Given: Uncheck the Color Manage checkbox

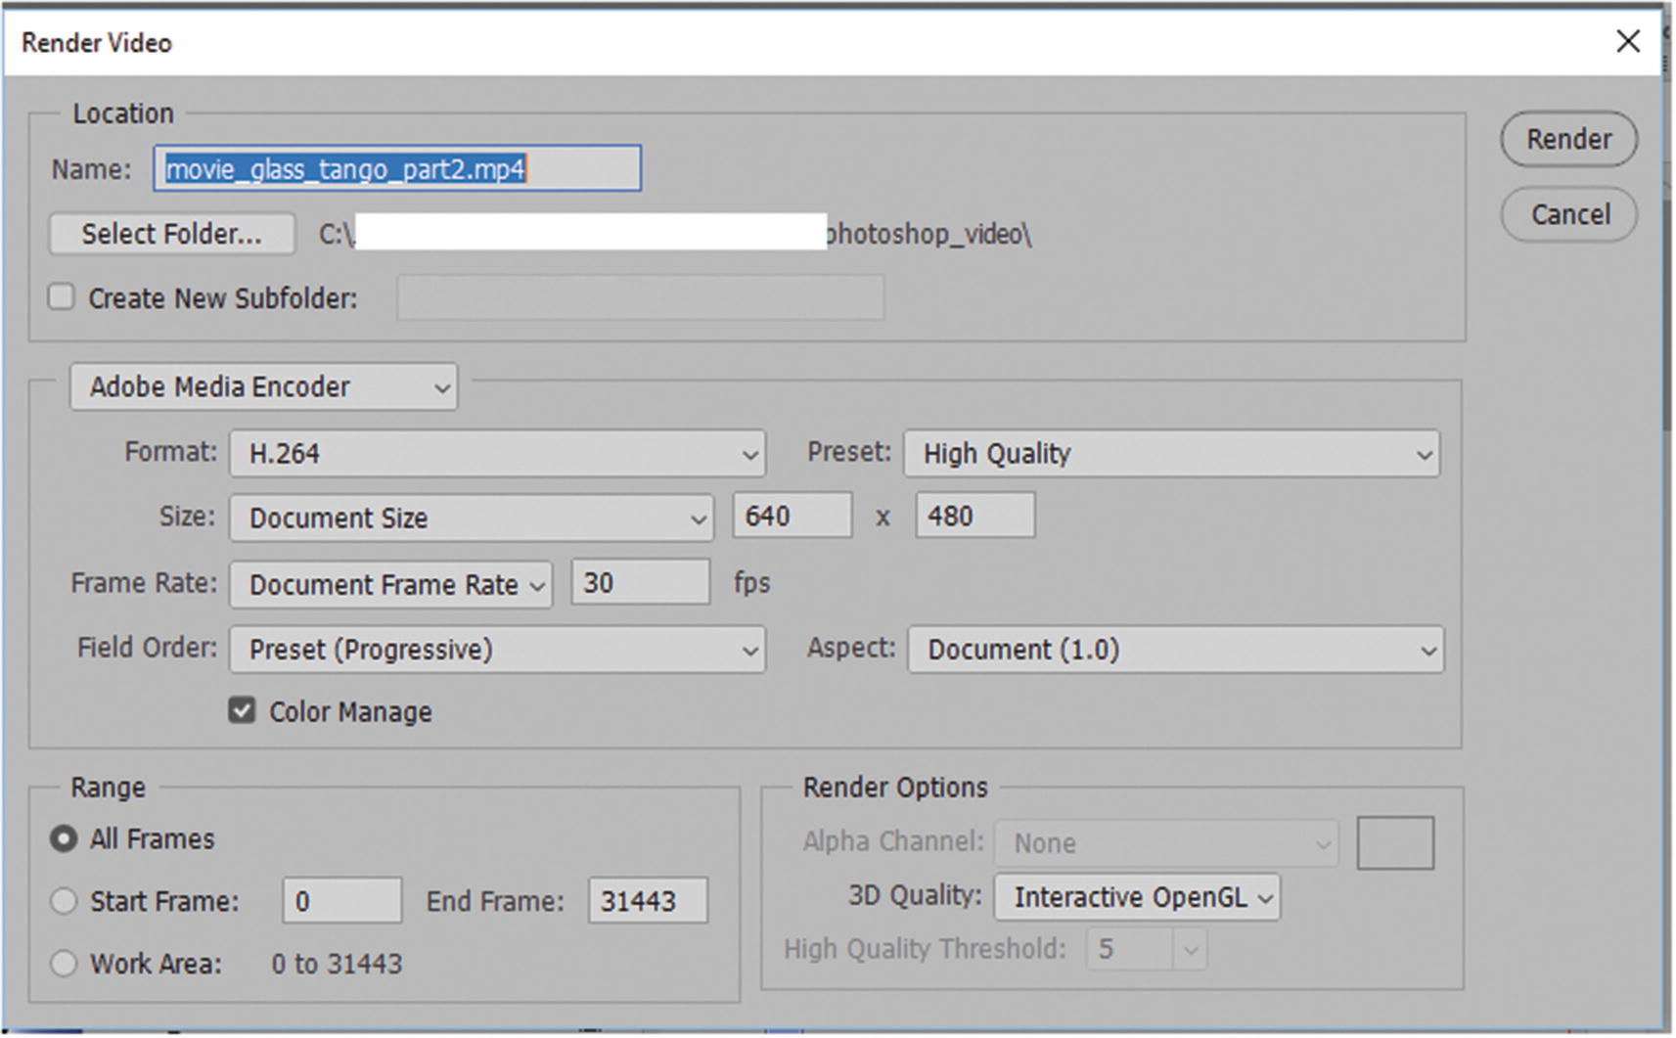Looking at the screenshot, I should (242, 710).
